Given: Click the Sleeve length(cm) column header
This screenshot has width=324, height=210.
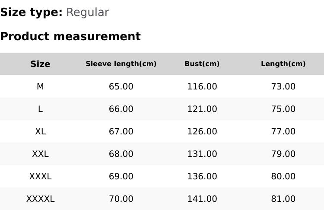Looking at the screenshot, I should (121, 64).
